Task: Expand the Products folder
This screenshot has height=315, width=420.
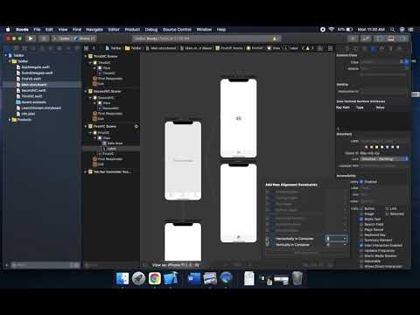Action: pos(10,120)
